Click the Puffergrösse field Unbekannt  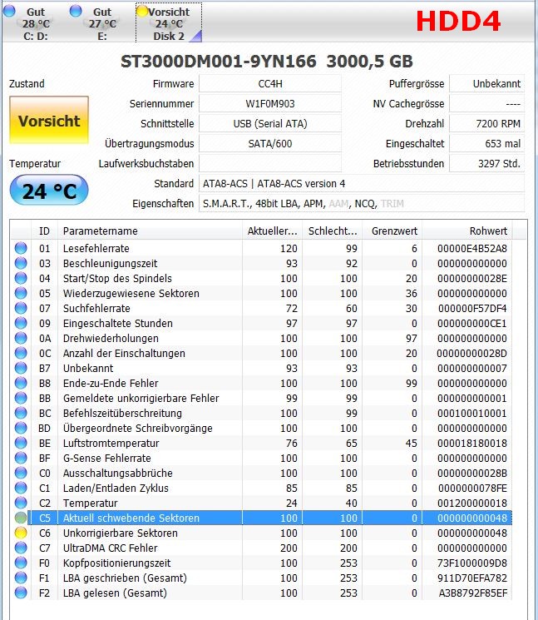[x=487, y=84]
